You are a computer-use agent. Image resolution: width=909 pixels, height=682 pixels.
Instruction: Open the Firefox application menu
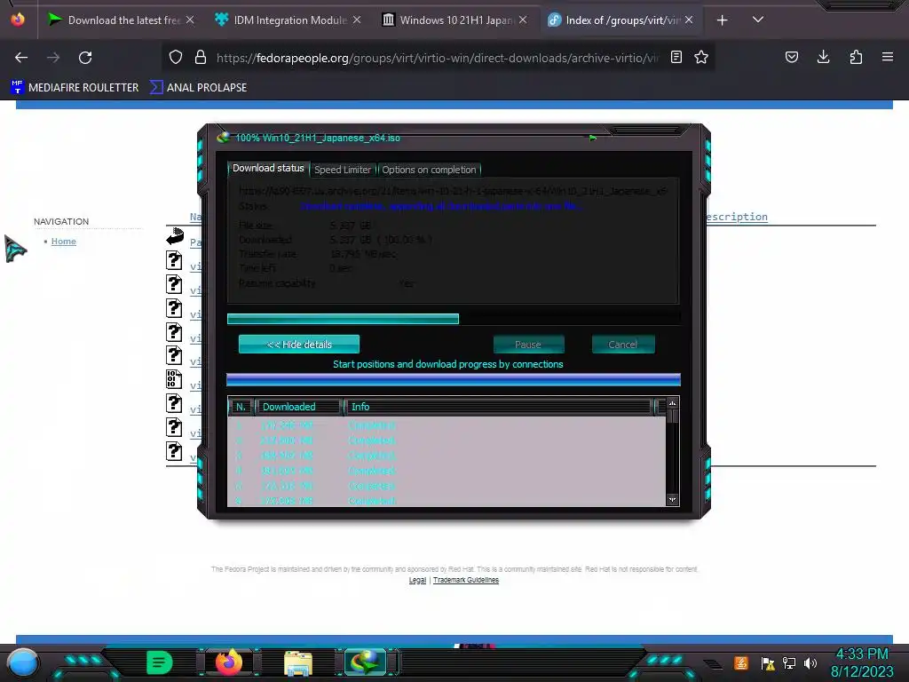click(888, 57)
